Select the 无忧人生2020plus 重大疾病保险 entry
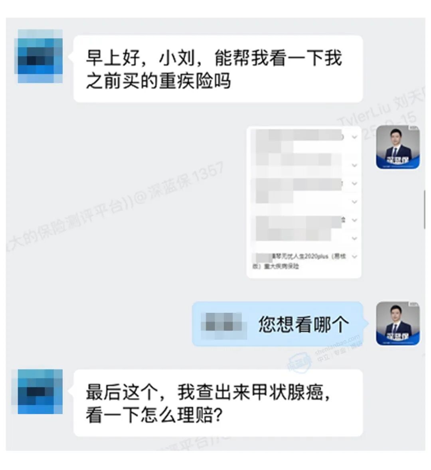431x470 pixels. (x=300, y=261)
